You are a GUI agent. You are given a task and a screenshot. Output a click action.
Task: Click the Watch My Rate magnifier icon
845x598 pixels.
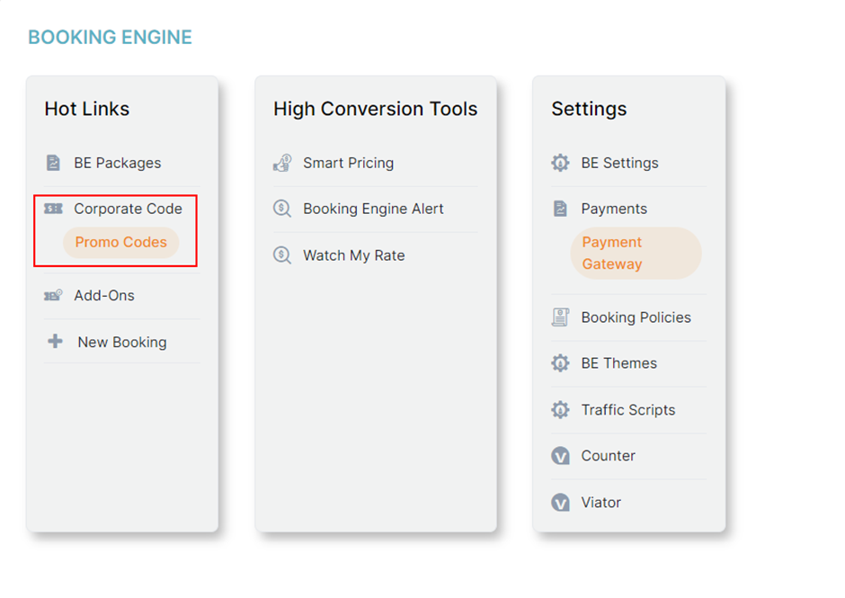point(282,255)
